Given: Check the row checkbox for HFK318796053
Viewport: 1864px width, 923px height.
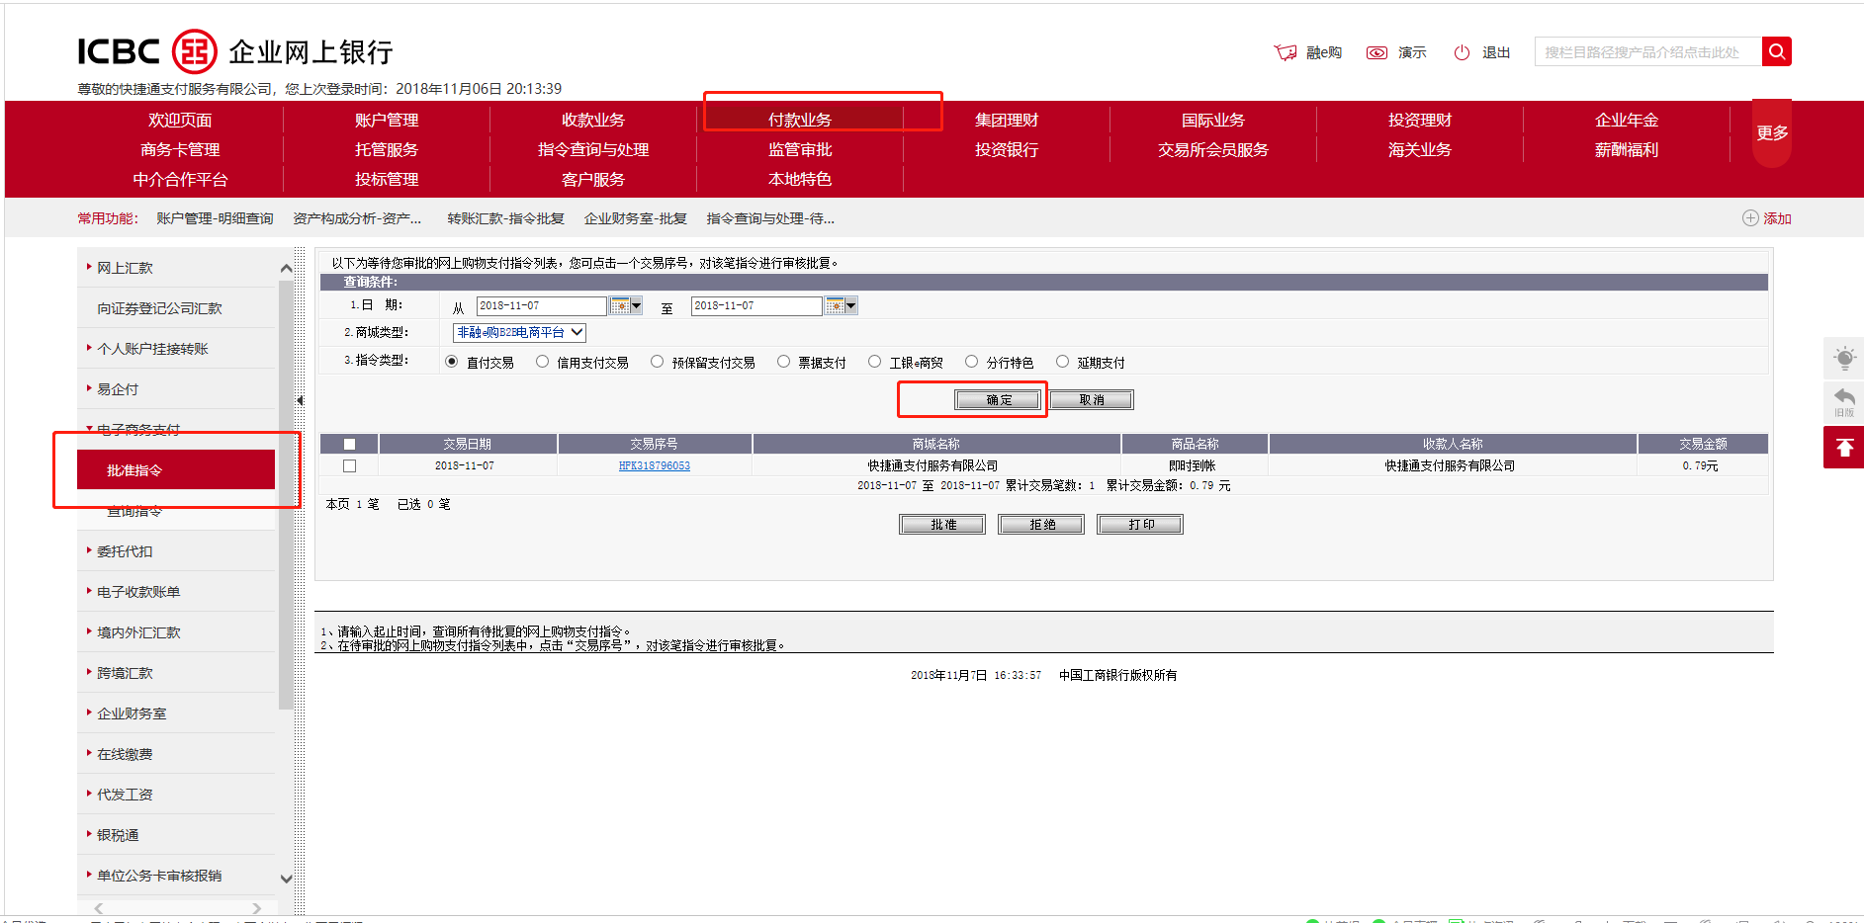Looking at the screenshot, I should [349, 465].
